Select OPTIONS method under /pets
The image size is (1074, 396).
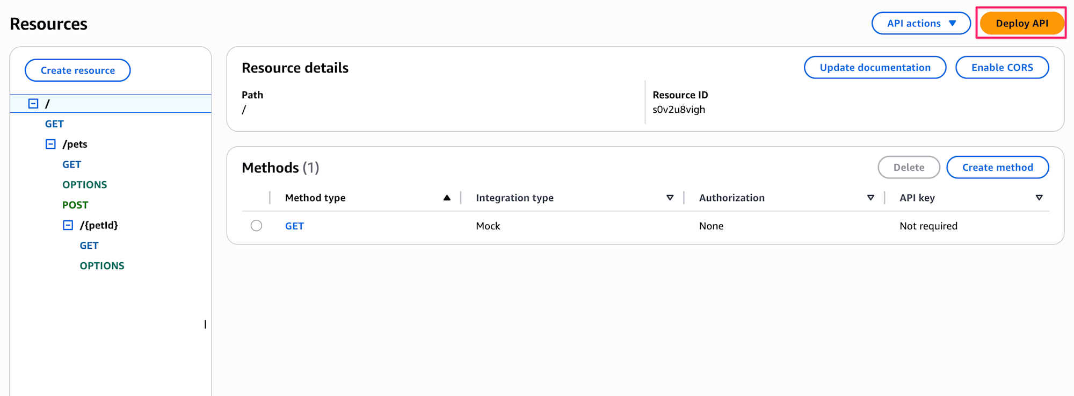84,185
